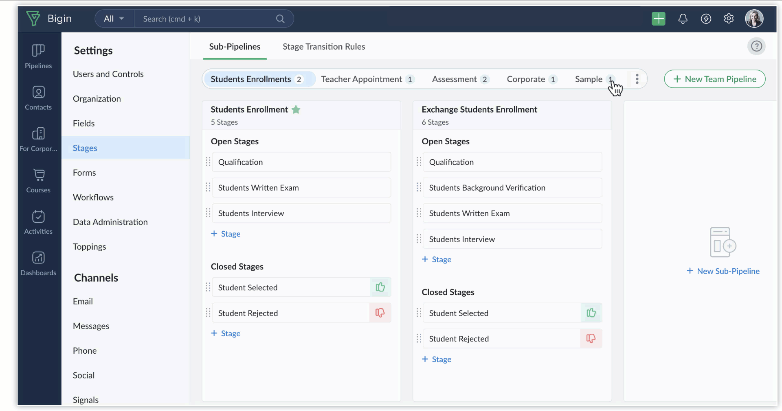Add closed stage to Students Enrollment

click(226, 333)
